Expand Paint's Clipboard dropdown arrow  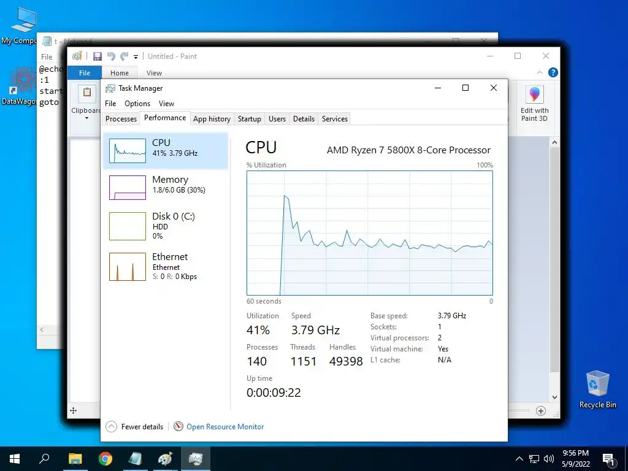[x=86, y=118]
